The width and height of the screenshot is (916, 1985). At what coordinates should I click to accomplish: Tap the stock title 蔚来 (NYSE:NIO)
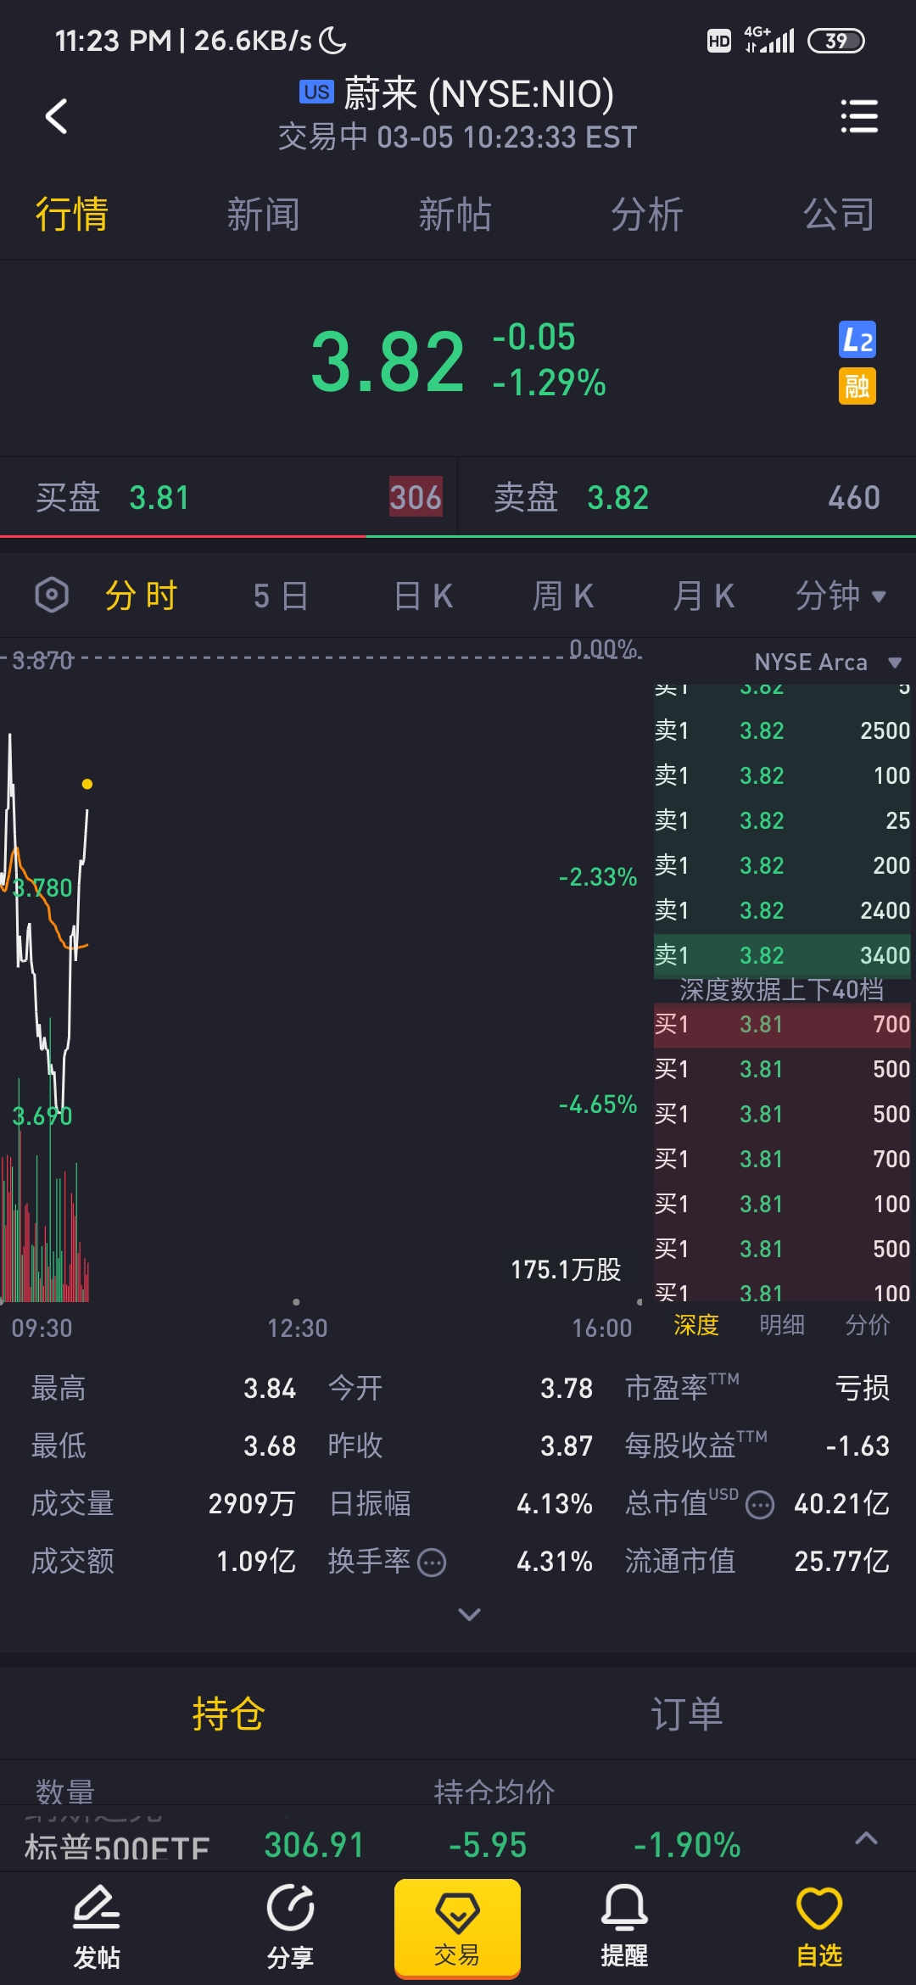478,93
